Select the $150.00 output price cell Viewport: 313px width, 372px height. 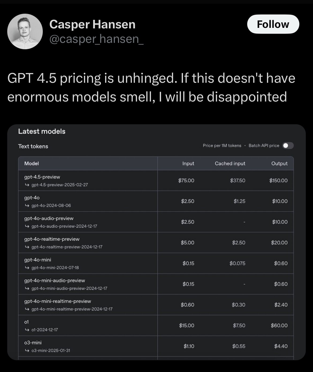pos(278,181)
